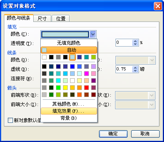
Task: Click the line weight 0.75 input field
Action: click(124, 69)
